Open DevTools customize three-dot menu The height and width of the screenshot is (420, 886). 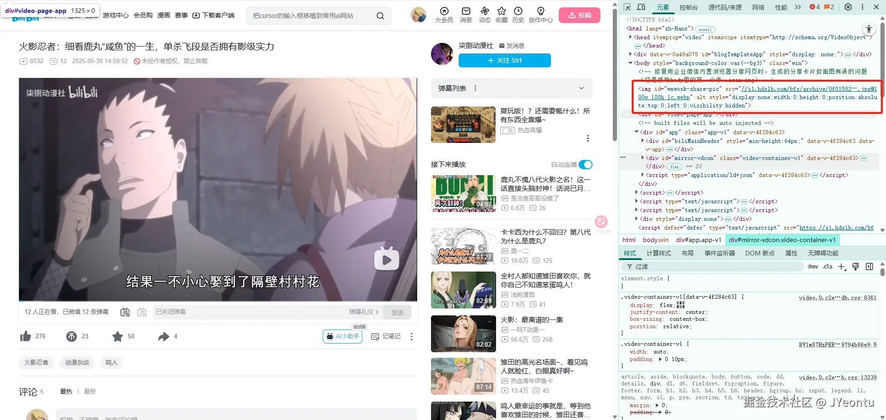point(862,7)
